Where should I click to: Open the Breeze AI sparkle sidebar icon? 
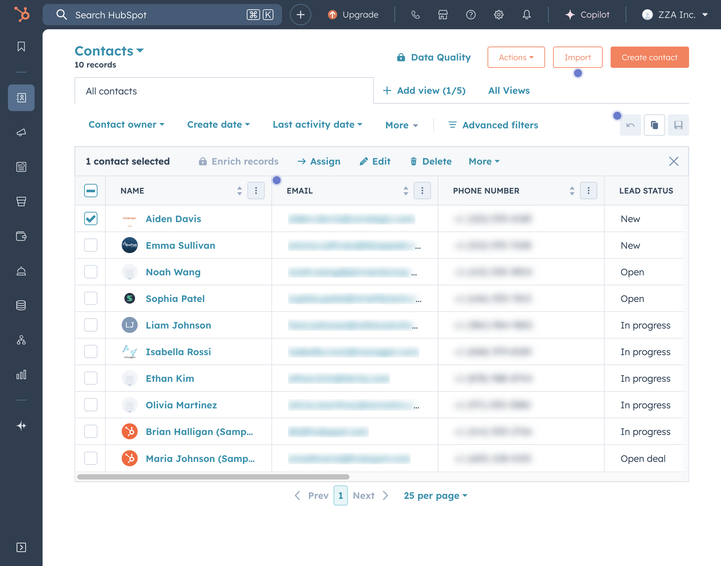point(21,426)
